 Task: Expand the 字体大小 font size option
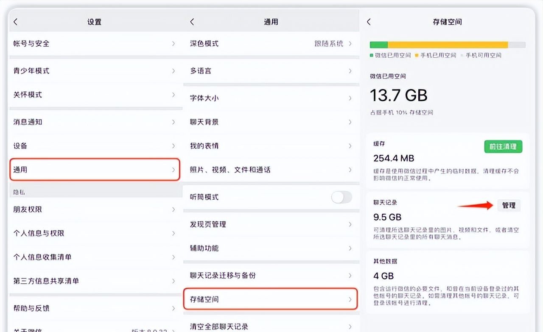pyautogui.click(x=271, y=98)
